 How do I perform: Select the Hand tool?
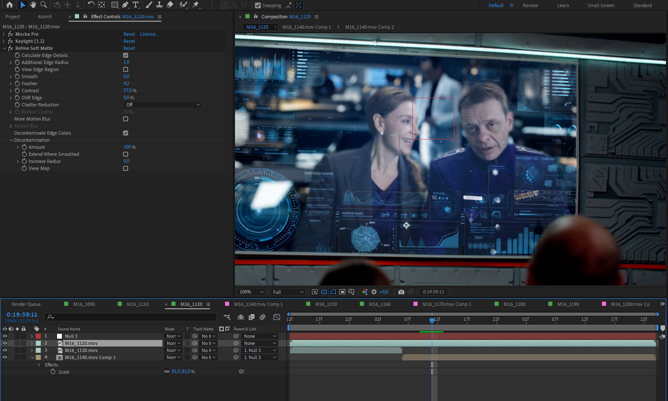point(33,5)
